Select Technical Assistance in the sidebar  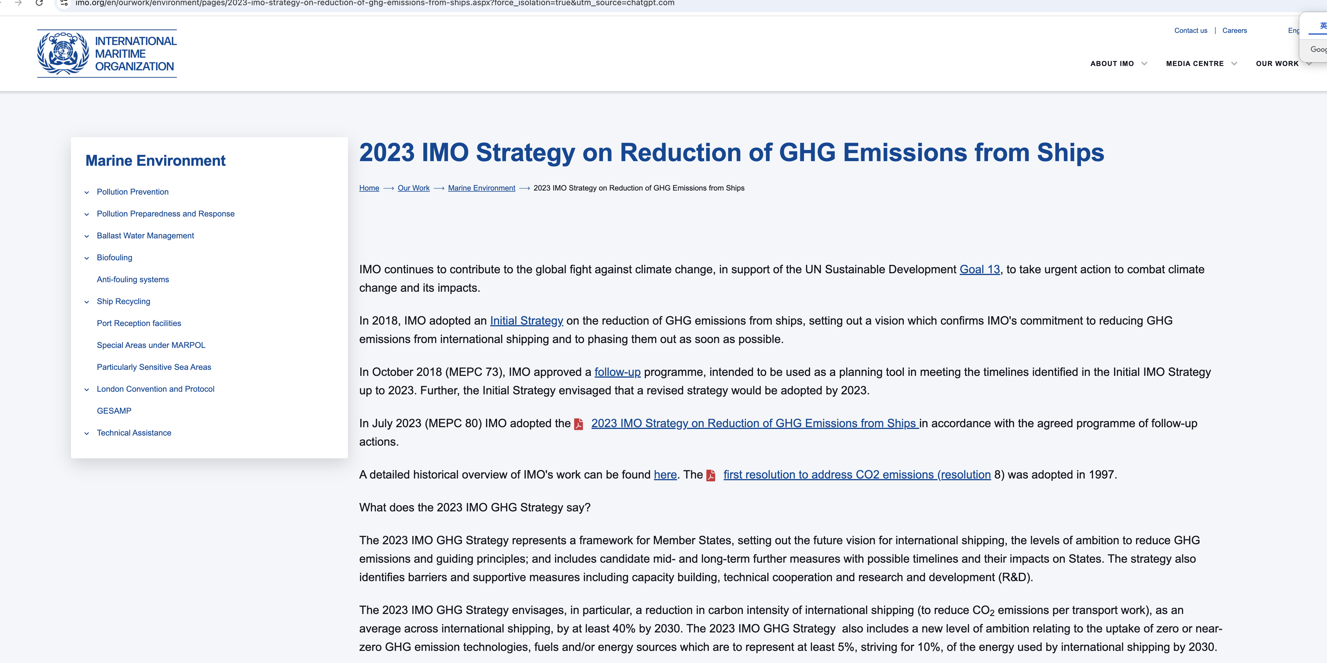coord(134,433)
